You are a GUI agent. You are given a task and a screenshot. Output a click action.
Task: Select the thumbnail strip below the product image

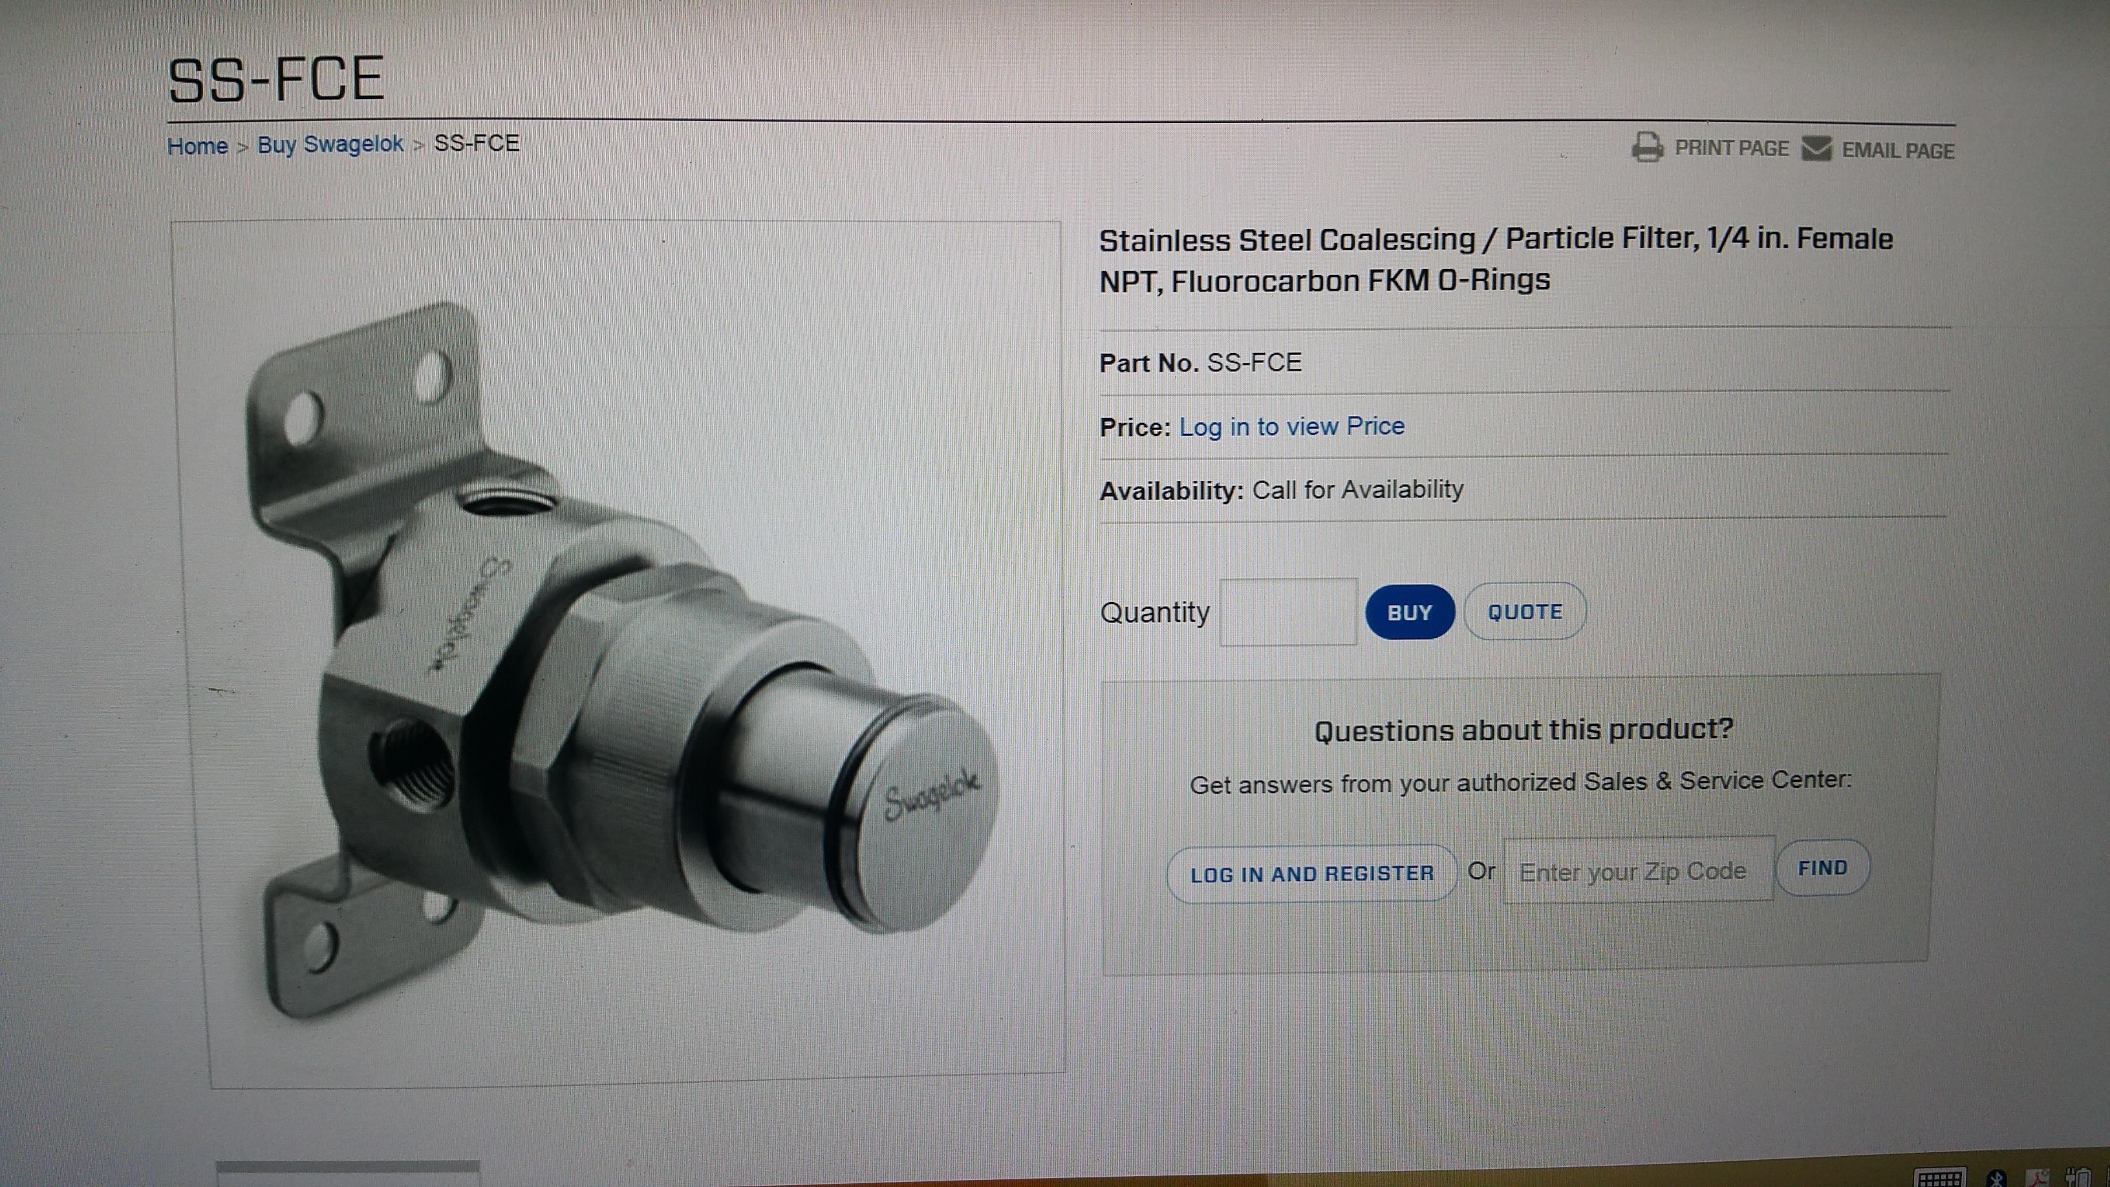click(347, 1173)
